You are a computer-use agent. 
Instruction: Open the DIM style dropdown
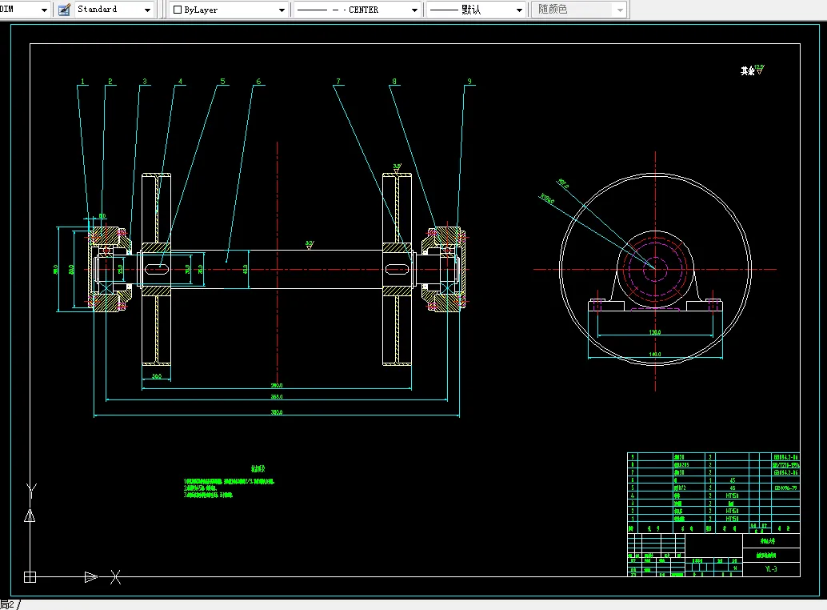[44, 10]
